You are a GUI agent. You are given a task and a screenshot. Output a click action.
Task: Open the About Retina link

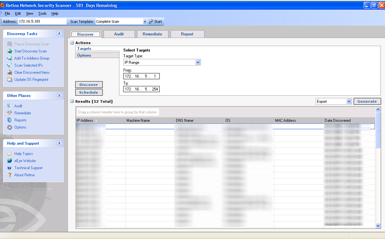pyautogui.click(x=24, y=175)
